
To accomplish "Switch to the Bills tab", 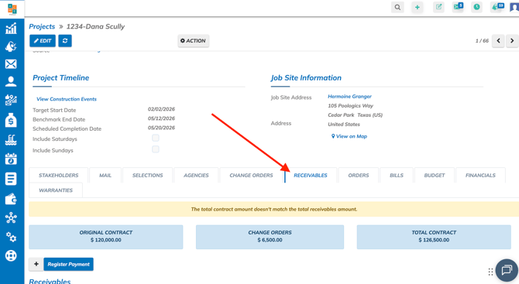I will [397, 175].
